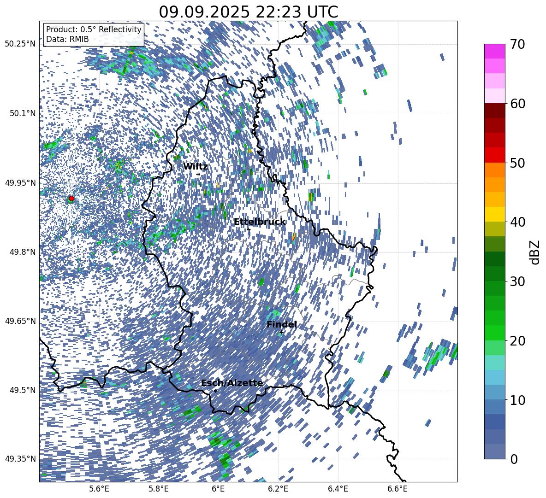546x498 pixels.
Task: Click the Esch/Alzette location cross marker
Action: click(x=215, y=391)
